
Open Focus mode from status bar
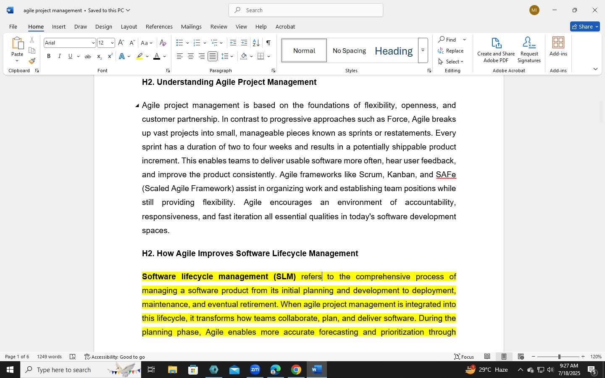pos(464,357)
